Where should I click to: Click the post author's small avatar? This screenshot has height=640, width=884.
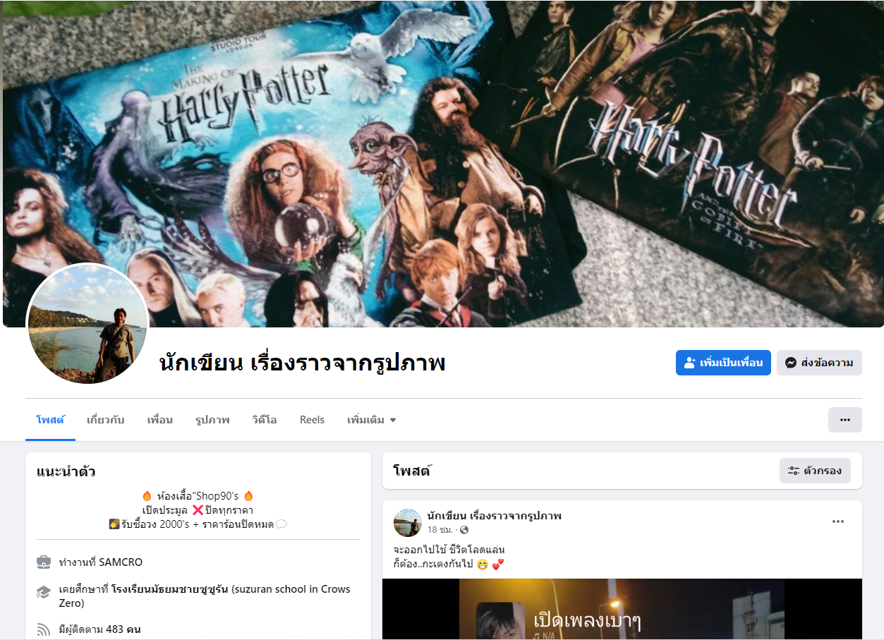[408, 523]
